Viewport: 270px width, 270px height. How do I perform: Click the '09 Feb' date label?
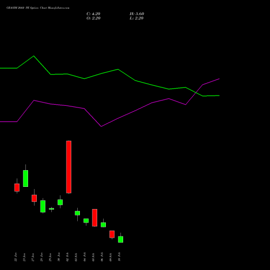pos(111,257)
